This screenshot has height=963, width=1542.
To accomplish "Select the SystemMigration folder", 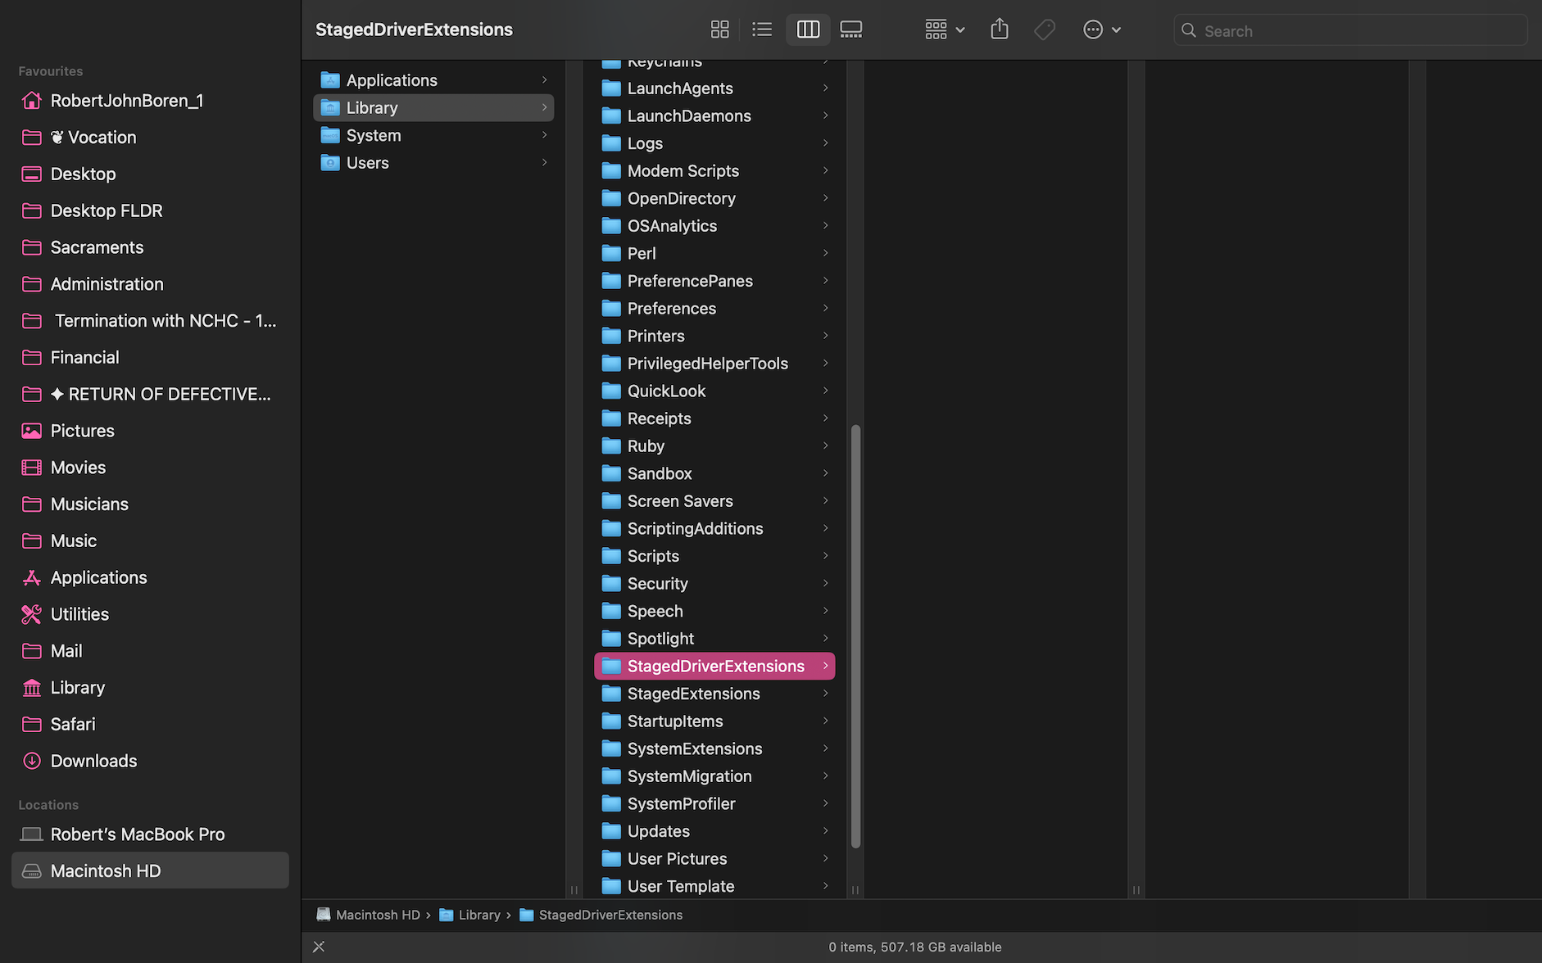I will [714, 776].
